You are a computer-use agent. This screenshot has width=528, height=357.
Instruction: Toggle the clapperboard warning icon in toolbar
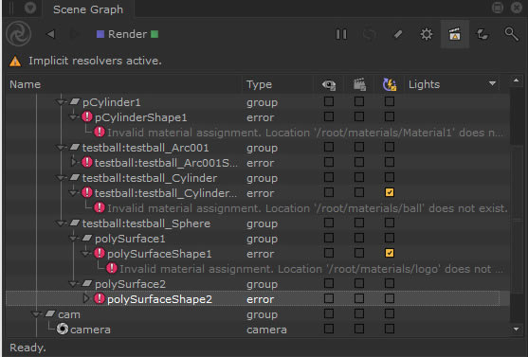point(455,34)
